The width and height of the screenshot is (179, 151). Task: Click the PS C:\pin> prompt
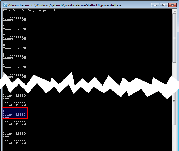pos(12,10)
